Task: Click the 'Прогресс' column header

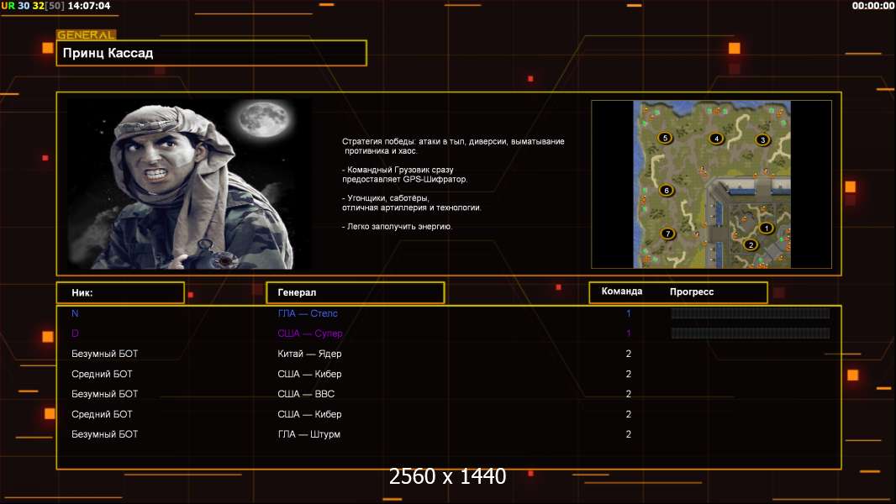Action: tap(692, 292)
